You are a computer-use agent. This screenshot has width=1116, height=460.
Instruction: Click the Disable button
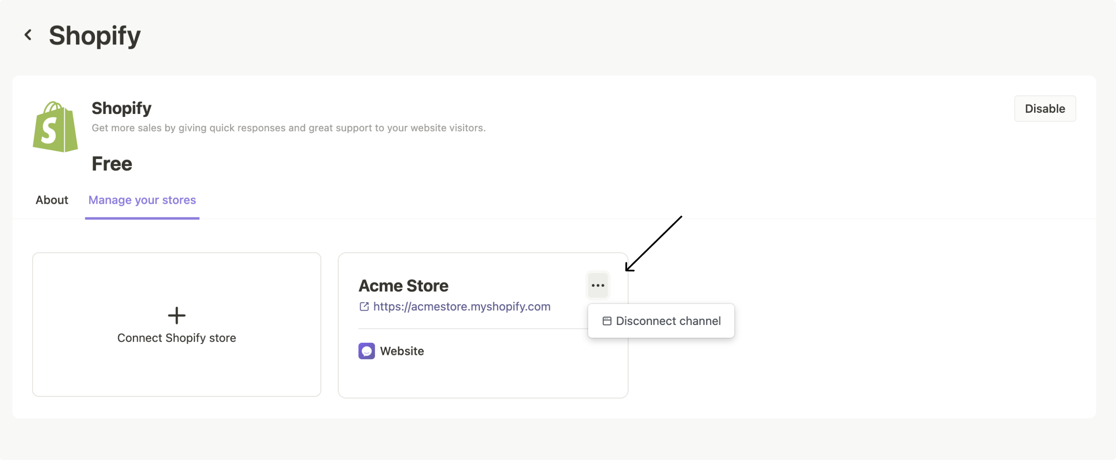pos(1045,108)
